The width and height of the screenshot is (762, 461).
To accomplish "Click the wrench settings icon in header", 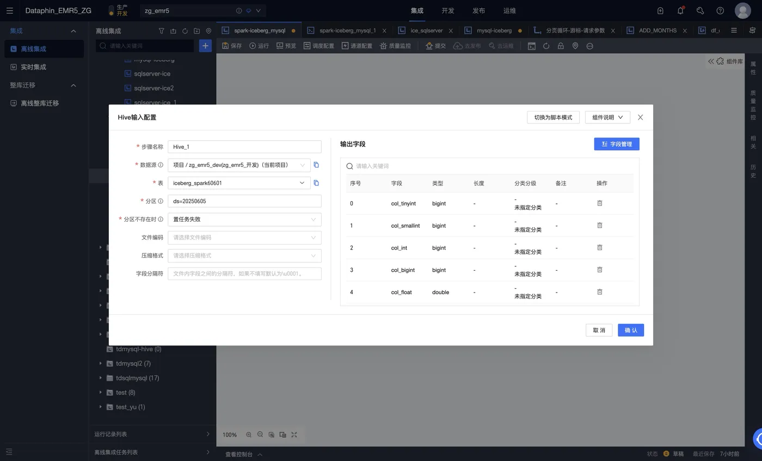I will (700, 10).
